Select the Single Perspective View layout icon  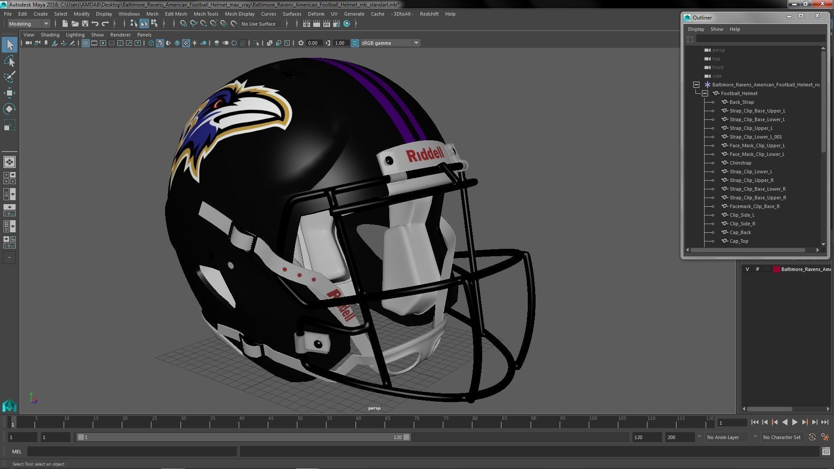click(9, 162)
